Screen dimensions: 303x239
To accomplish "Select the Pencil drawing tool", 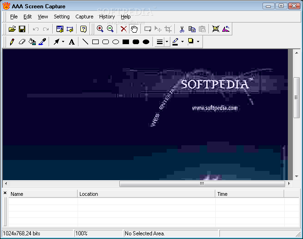I will [12, 42].
